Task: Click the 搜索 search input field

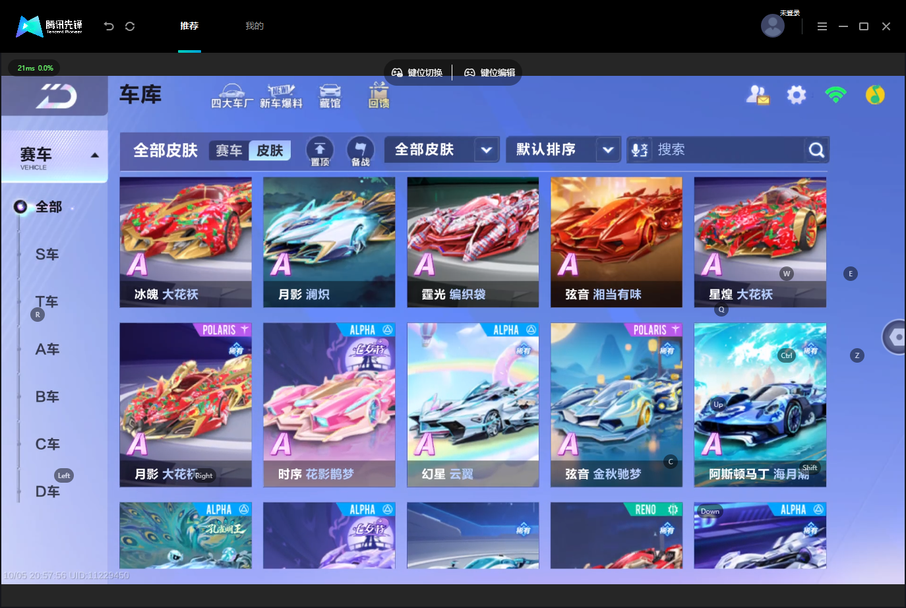Action: click(729, 150)
